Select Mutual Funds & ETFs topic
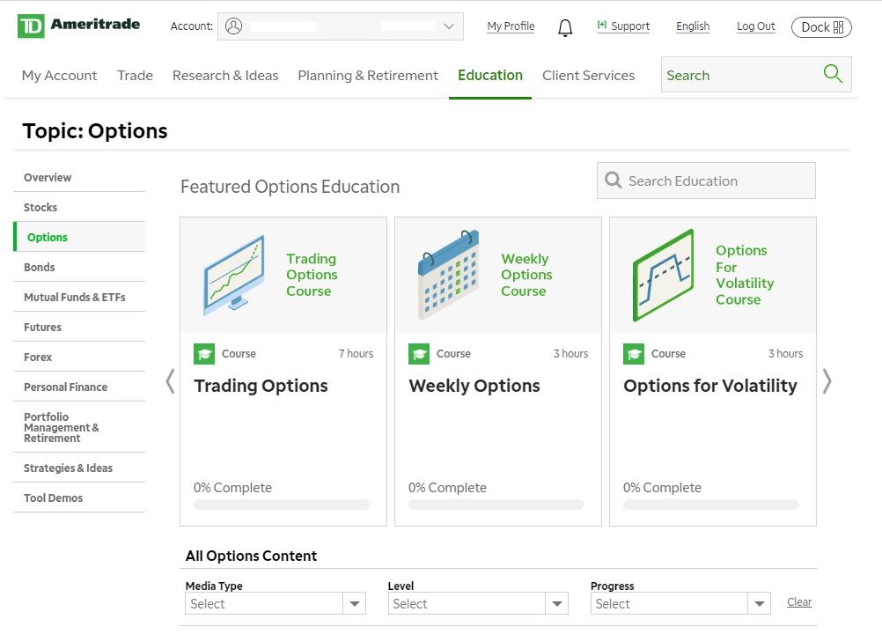The width and height of the screenshot is (882, 634). [x=79, y=297]
